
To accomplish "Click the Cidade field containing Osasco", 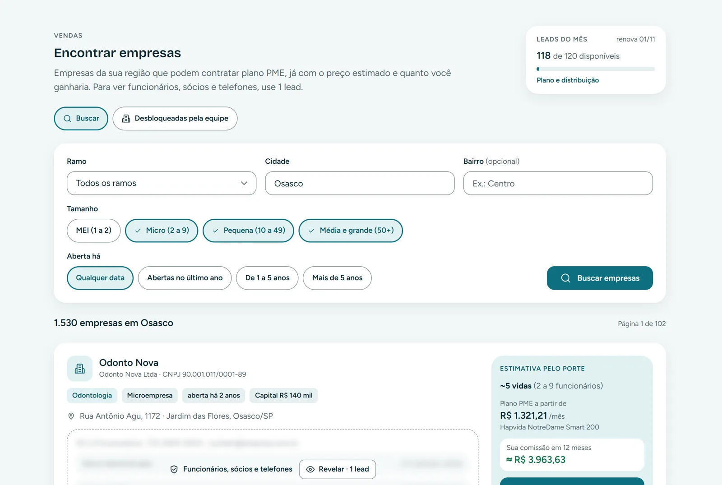I will pyautogui.click(x=360, y=183).
